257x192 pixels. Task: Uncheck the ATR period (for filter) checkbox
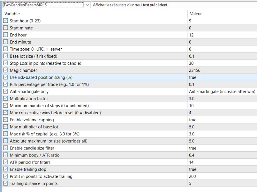[5, 162]
